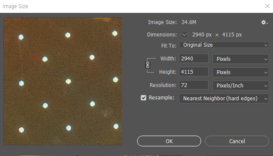Viewport: 273px width, 156px height.
Task: Open the Width units dropdown
Action: pos(241,59)
